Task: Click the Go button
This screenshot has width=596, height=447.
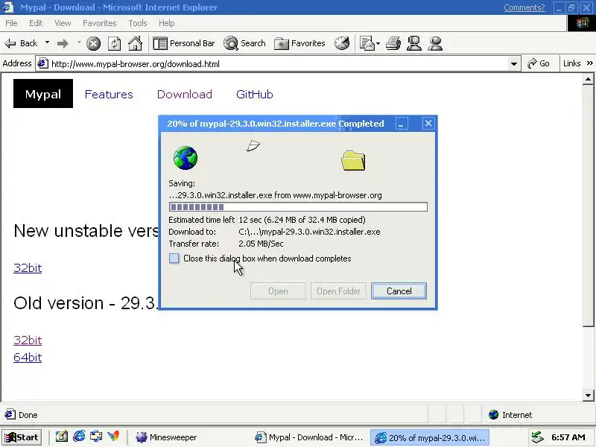Action: (539, 63)
